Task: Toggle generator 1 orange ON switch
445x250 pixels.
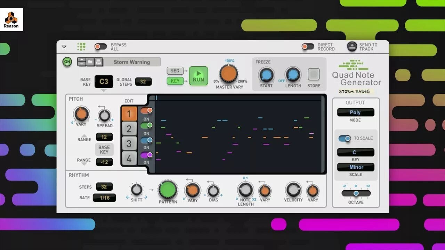Action: pos(146,111)
